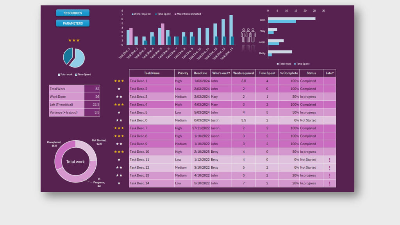Click the late warning exclamation for Task Desc. 11
This screenshot has height=225, width=400.
point(329,160)
